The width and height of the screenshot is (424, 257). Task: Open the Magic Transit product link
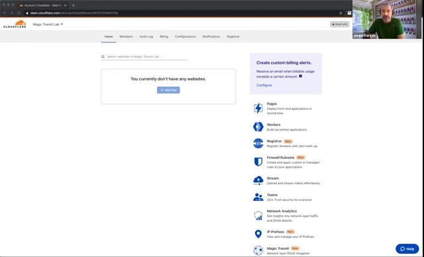point(278,248)
